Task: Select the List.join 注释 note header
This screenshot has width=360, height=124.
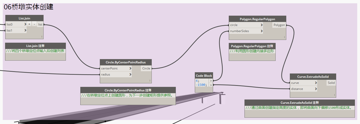Action: click(35, 46)
